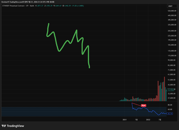This screenshot has width=179, height=130.
Task: Click the 385,000.00 price axis label
Action: point(172,20)
